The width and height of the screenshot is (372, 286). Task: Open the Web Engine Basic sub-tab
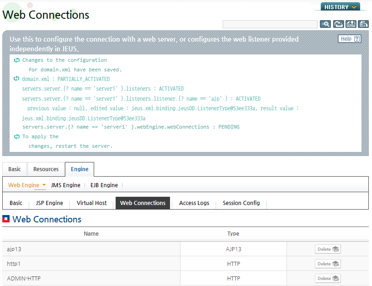pos(16,203)
